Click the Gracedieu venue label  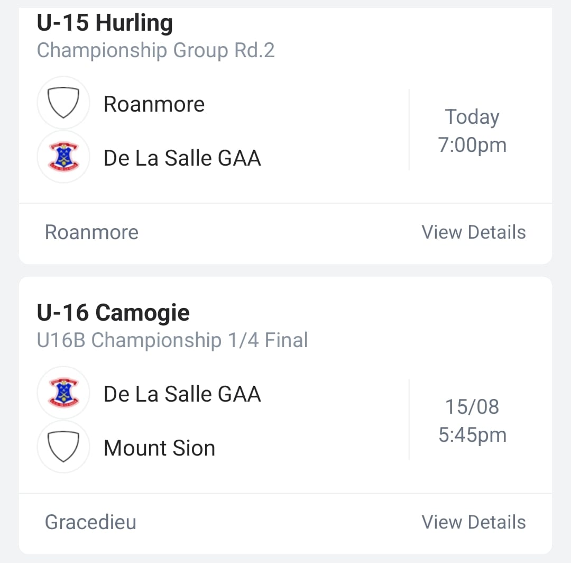(x=91, y=522)
